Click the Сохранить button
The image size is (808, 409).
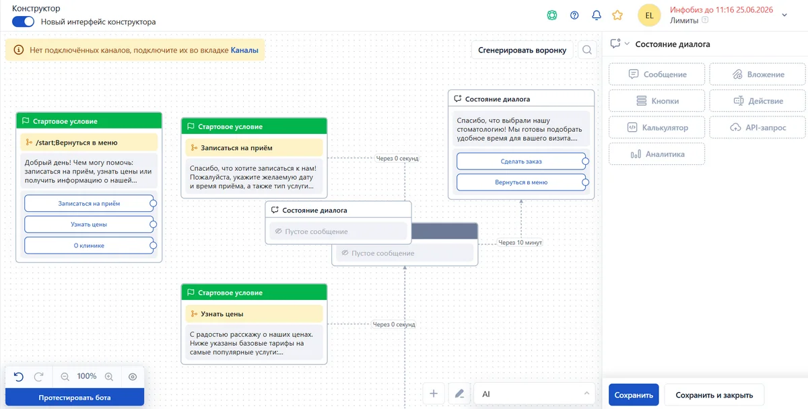(634, 395)
